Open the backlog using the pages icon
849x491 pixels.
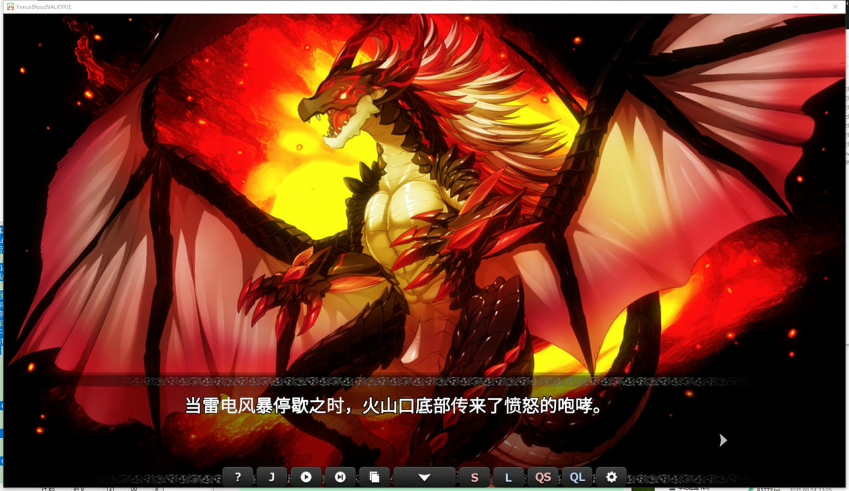pos(374,476)
